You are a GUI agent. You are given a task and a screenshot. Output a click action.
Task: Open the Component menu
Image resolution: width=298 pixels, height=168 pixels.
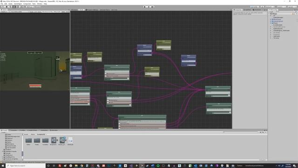click(27, 4)
